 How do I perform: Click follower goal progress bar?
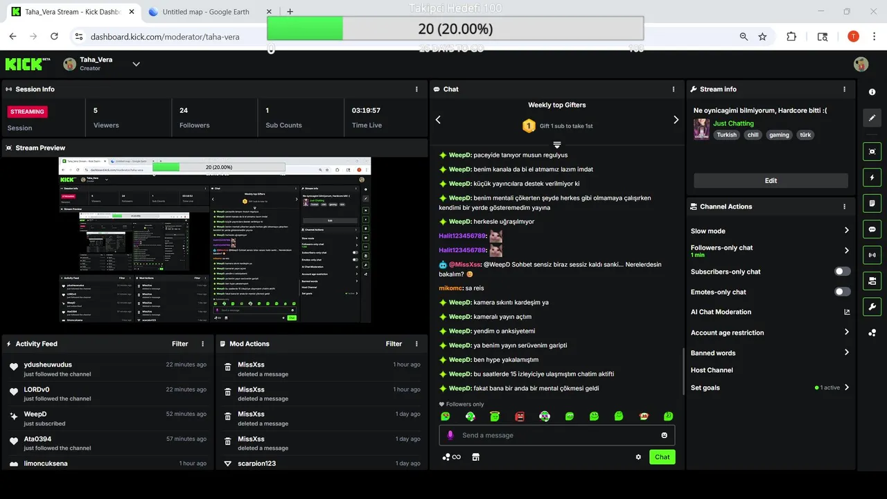point(455,28)
